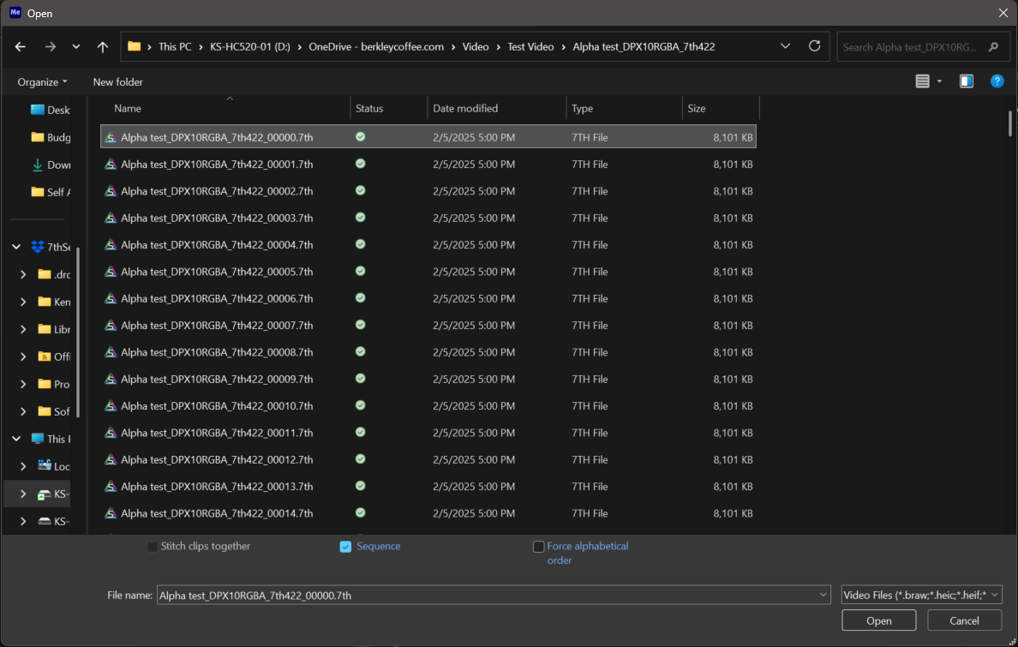Click the Back navigation arrow

[x=21, y=47]
